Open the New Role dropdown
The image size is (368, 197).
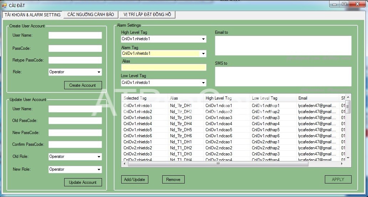click(x=99, y=170)
